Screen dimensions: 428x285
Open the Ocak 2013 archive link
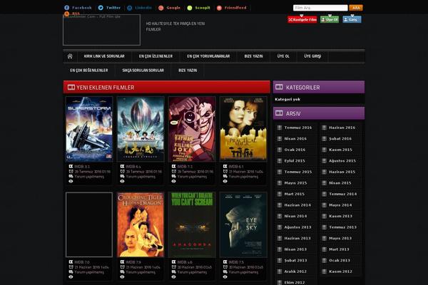tap(340, 261)
